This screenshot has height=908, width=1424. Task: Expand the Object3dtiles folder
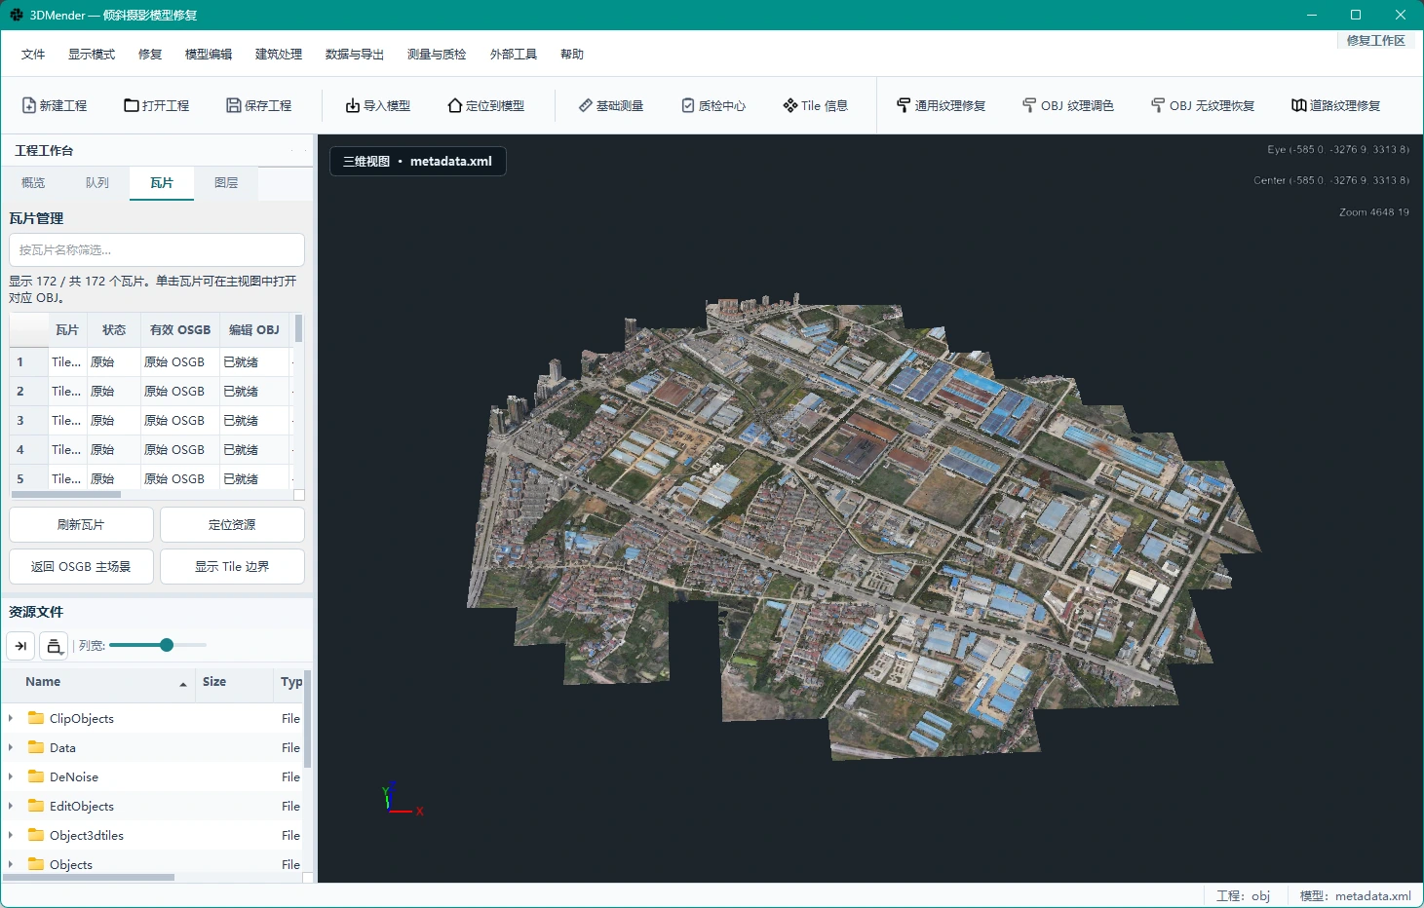[11, 835]
